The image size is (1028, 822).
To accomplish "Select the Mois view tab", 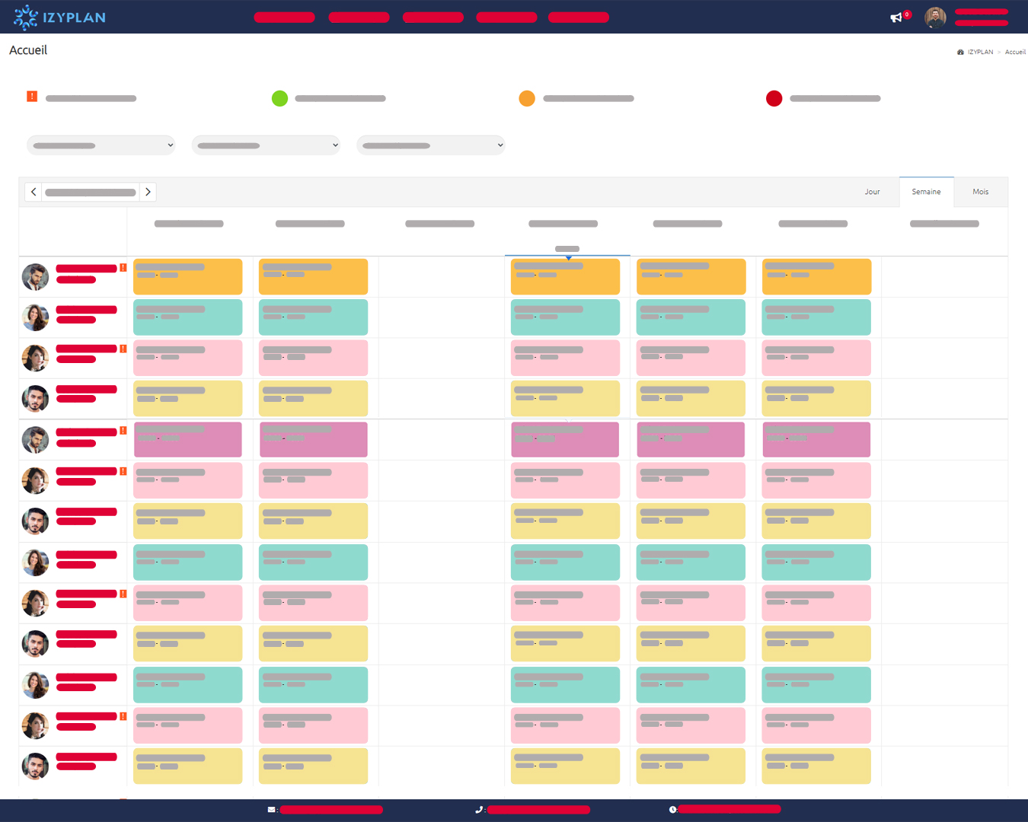I will 980,192.
